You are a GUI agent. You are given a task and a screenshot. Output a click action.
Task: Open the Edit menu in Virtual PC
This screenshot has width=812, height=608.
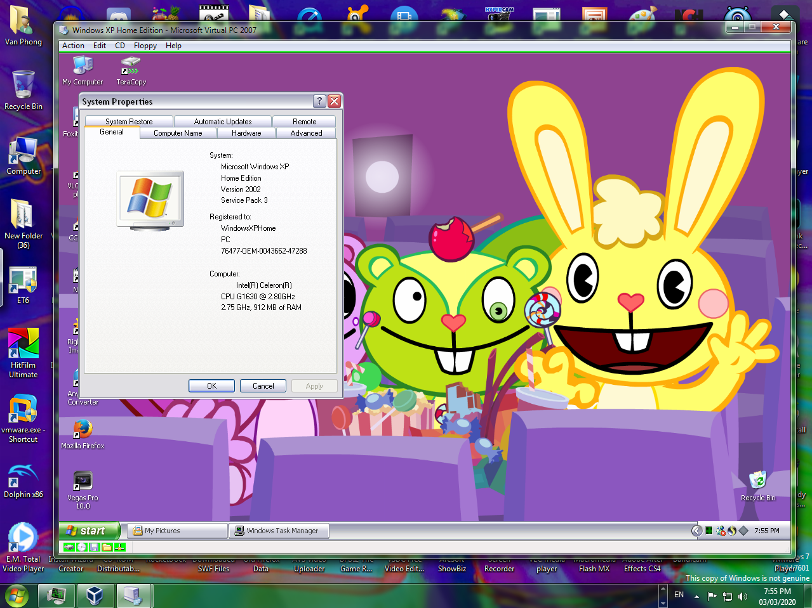click(x=100, y=46)
